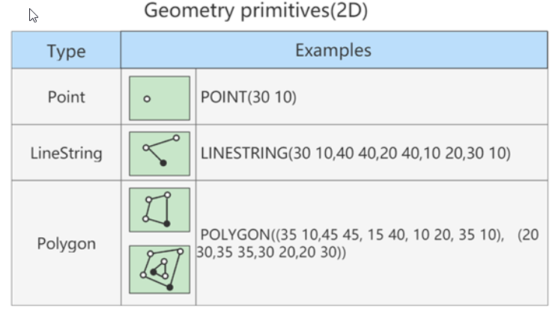The height and width of the screenshot is (315, 558).
Task: Click the left open vertex of LineString
Action: tap(146, 148)
